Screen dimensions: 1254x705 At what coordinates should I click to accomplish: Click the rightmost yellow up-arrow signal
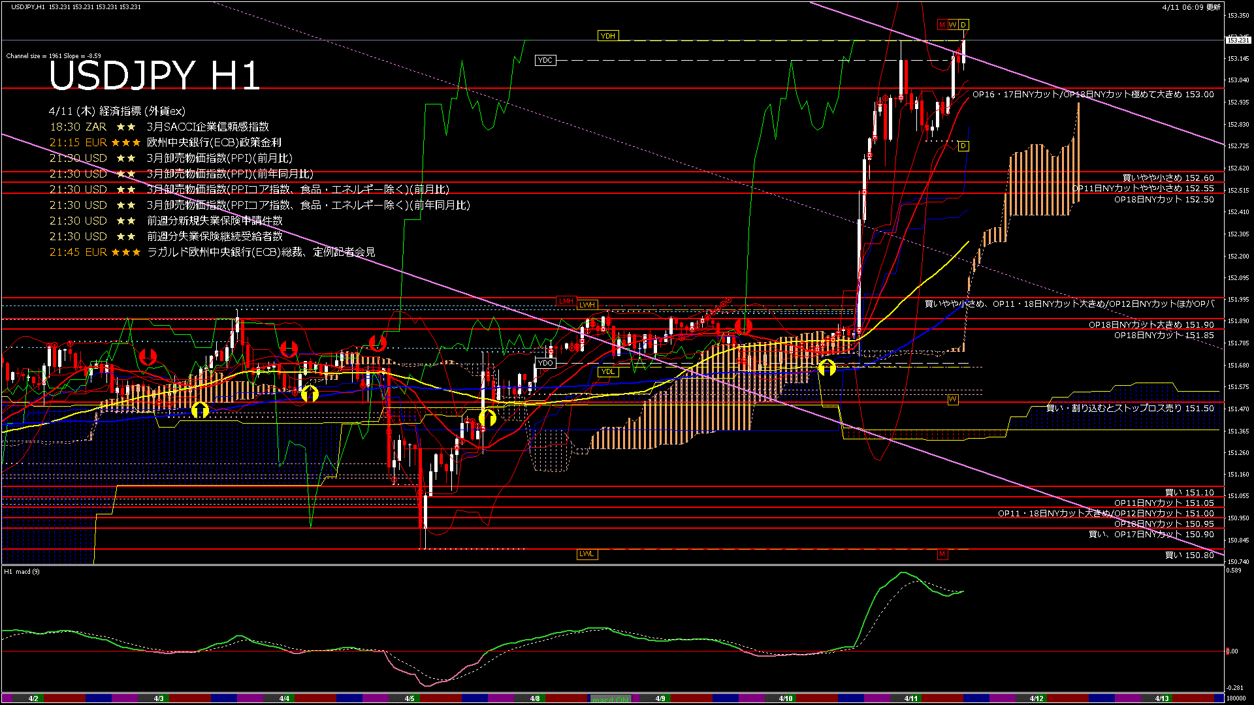point(827,368)
